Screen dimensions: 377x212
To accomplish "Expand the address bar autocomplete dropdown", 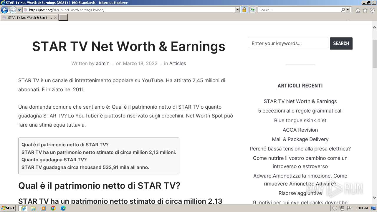I will coord(238,10).
